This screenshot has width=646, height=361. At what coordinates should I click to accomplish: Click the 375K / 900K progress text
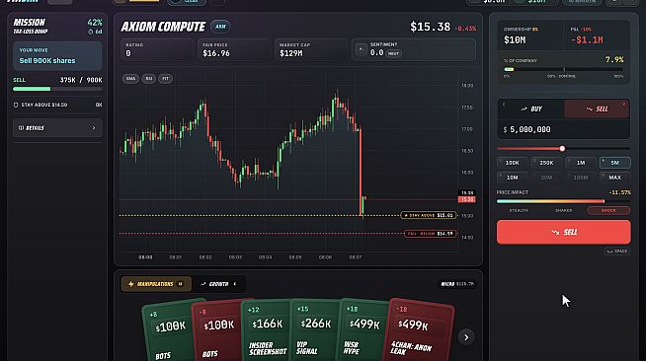click(x=81, y=80)
